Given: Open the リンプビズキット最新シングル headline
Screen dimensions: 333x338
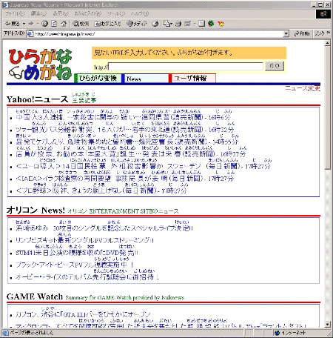Looking at the screenshot, I should pos(84,240).
